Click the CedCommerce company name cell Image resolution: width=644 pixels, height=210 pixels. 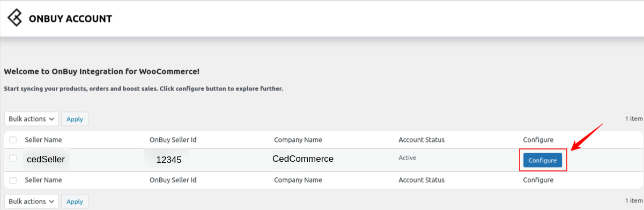point(303,159)
